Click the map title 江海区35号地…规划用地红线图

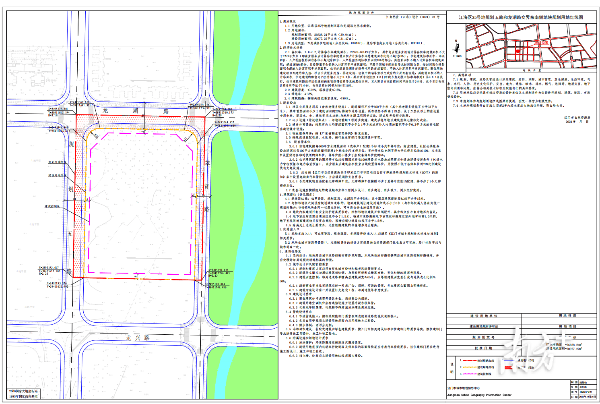coord(521,17)
